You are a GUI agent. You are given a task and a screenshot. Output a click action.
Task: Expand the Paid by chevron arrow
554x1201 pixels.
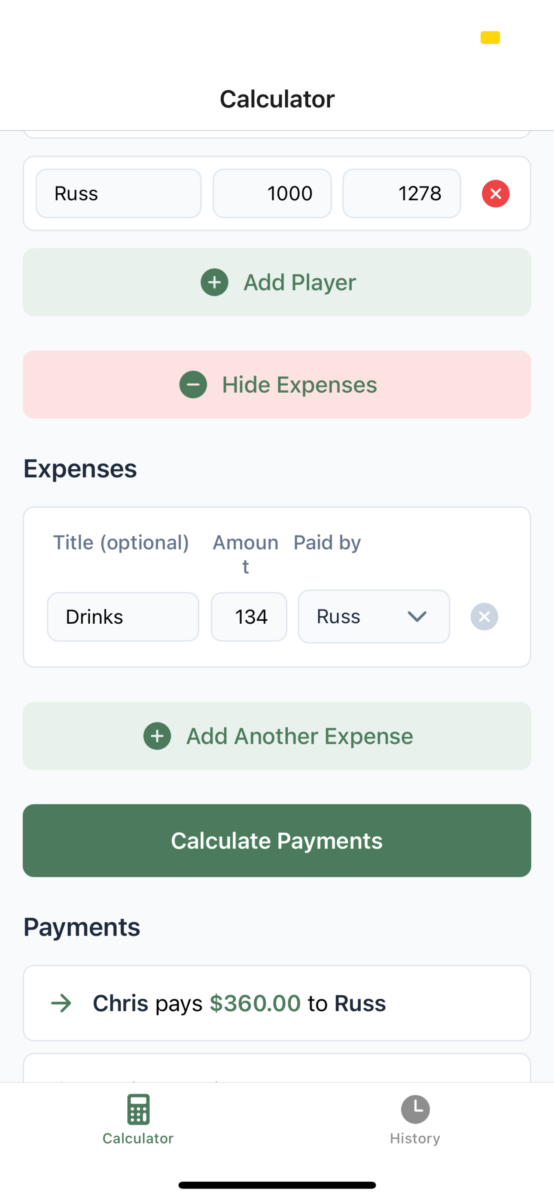[417, 616]
